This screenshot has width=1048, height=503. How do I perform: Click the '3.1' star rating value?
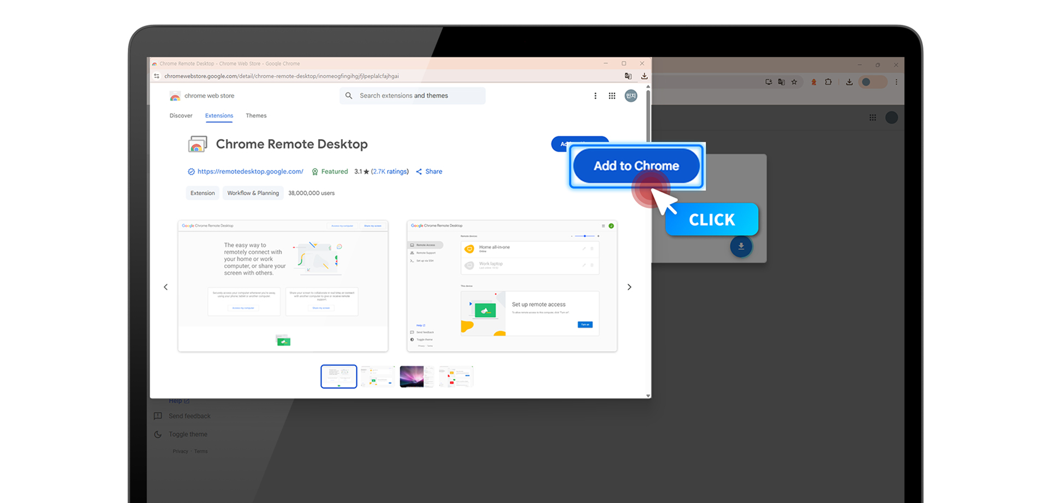point(358,171)
